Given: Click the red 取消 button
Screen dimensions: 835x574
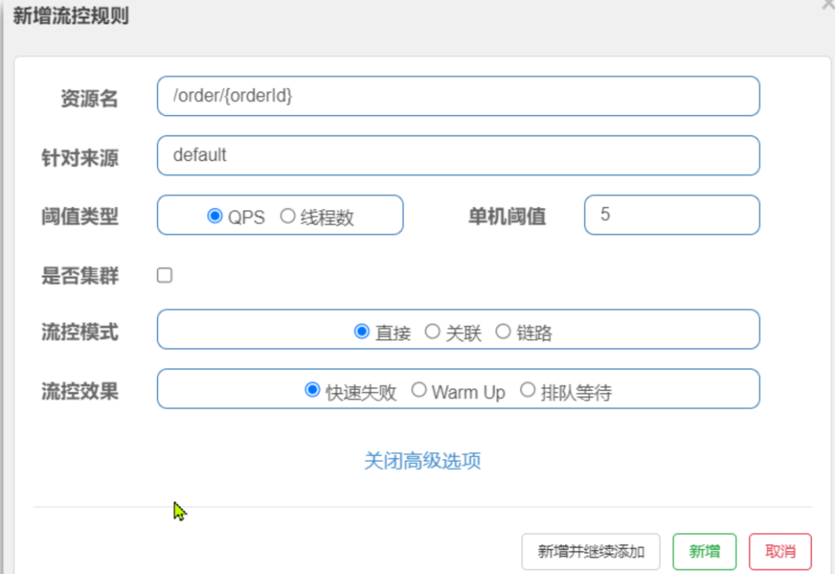Looking at the screenshot, I should coord(780,552).
